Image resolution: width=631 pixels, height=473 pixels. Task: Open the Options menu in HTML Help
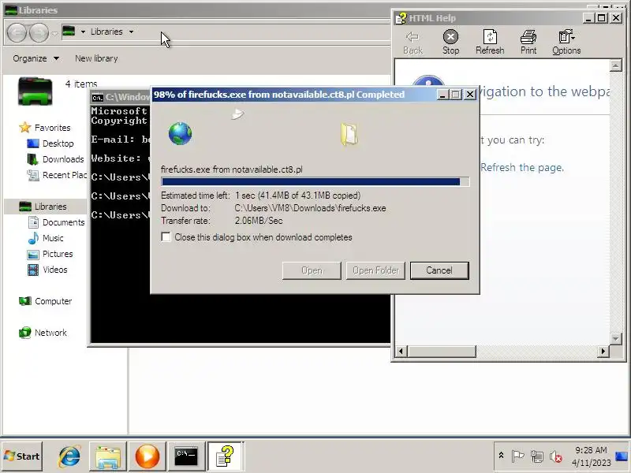tap(566, 43)
